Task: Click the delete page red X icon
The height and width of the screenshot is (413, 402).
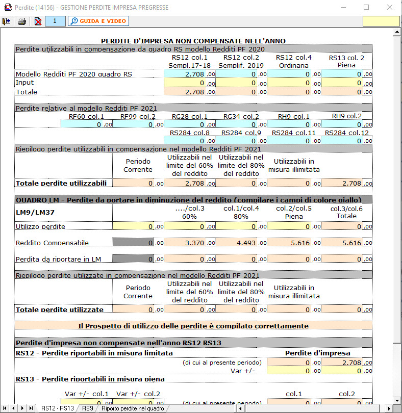Action: 38,21
